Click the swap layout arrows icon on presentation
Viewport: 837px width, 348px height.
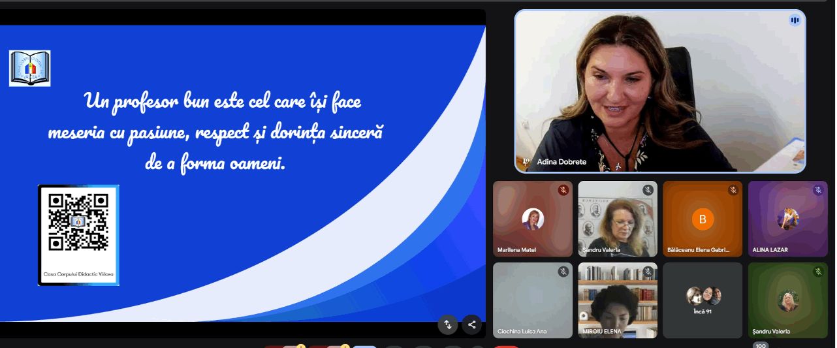448,324
